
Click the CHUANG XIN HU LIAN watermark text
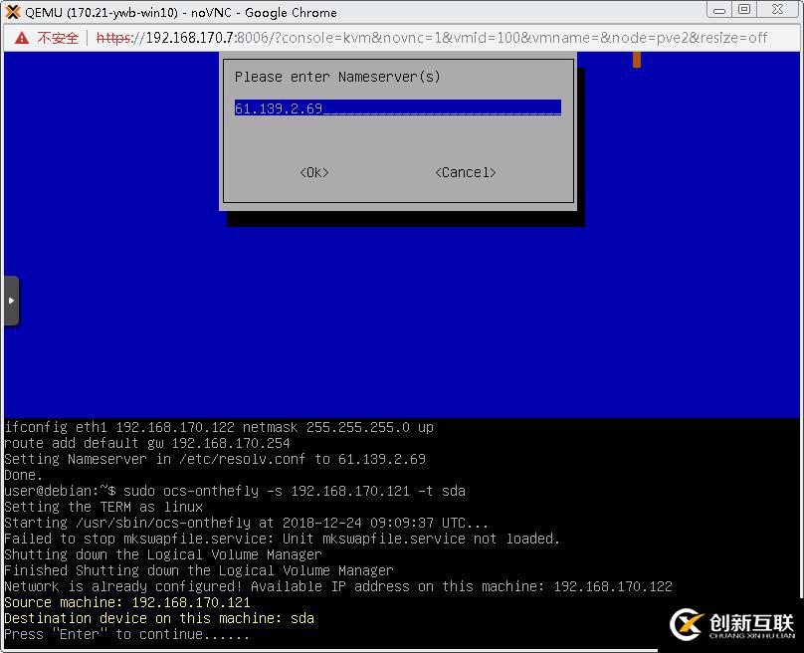click(753, 633)
